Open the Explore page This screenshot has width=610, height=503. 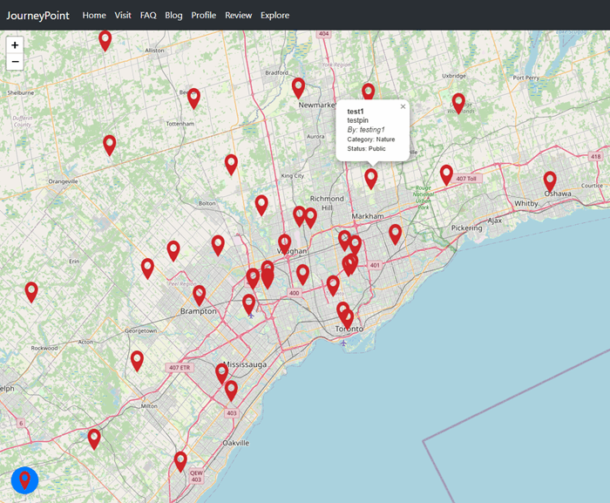click(274, 15)
